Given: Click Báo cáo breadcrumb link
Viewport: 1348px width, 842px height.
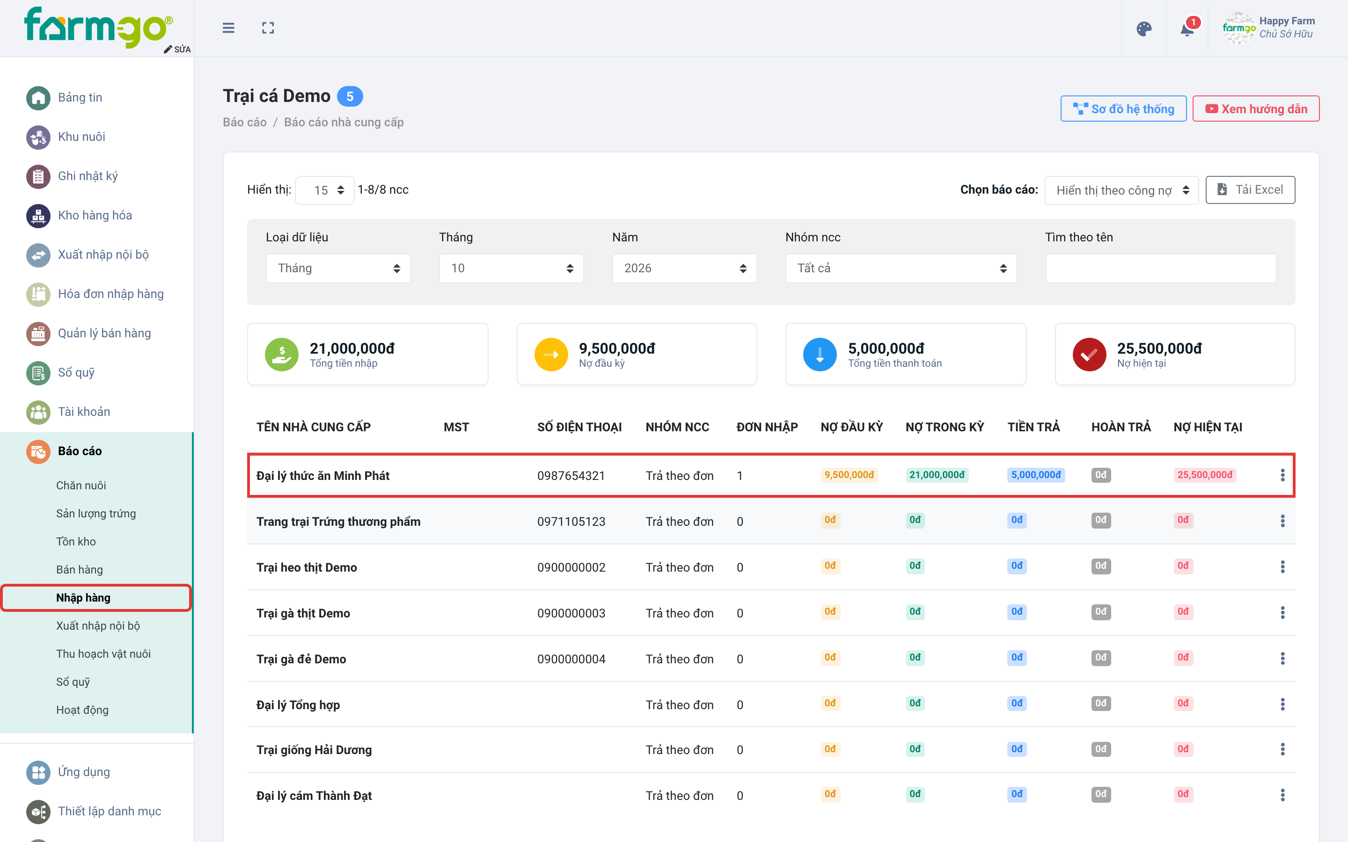Looking at the screenshot, I should pyautogui.click(x=244, y=123).
